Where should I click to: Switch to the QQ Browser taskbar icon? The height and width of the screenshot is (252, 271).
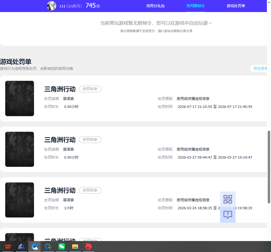coord(35,247)
